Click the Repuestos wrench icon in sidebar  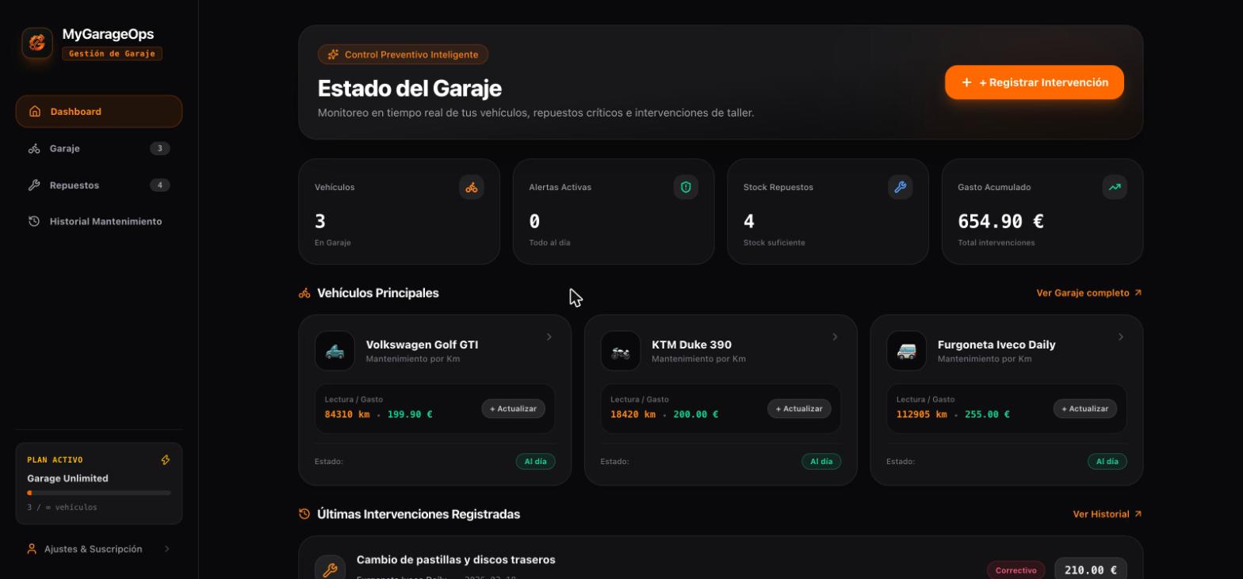coord(34,185)
